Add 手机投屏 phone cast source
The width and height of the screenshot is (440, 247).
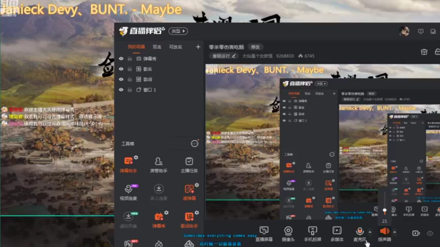click(x=312, y=234)
